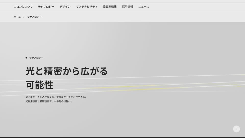Return to ホーム via the breadcrumb
The width and height of the screenshot is (245, 138).
tap(17, 17)
